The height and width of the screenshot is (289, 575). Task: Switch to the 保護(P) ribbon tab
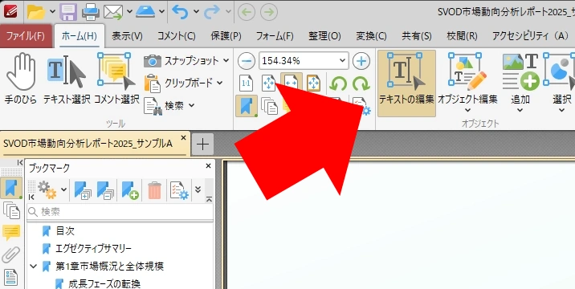226,36
